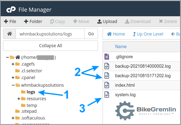The width and height of the screenshot is (181, 125).
Task: Select the index.html file icon
Action: [107, 85]
